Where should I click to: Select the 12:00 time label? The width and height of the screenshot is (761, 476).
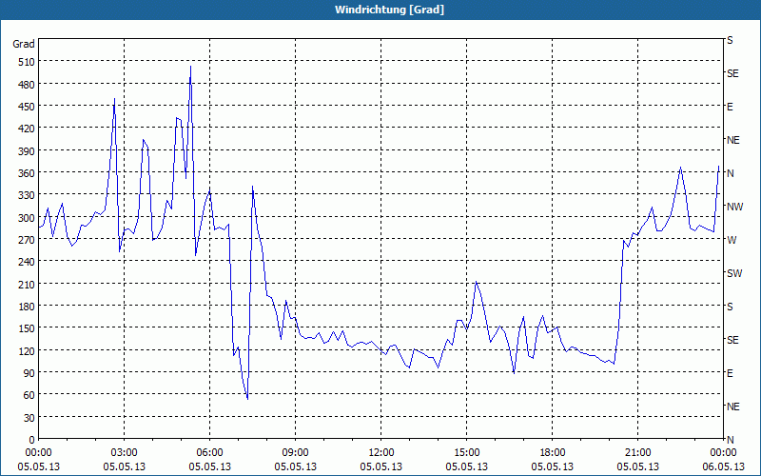coord(381,453)
